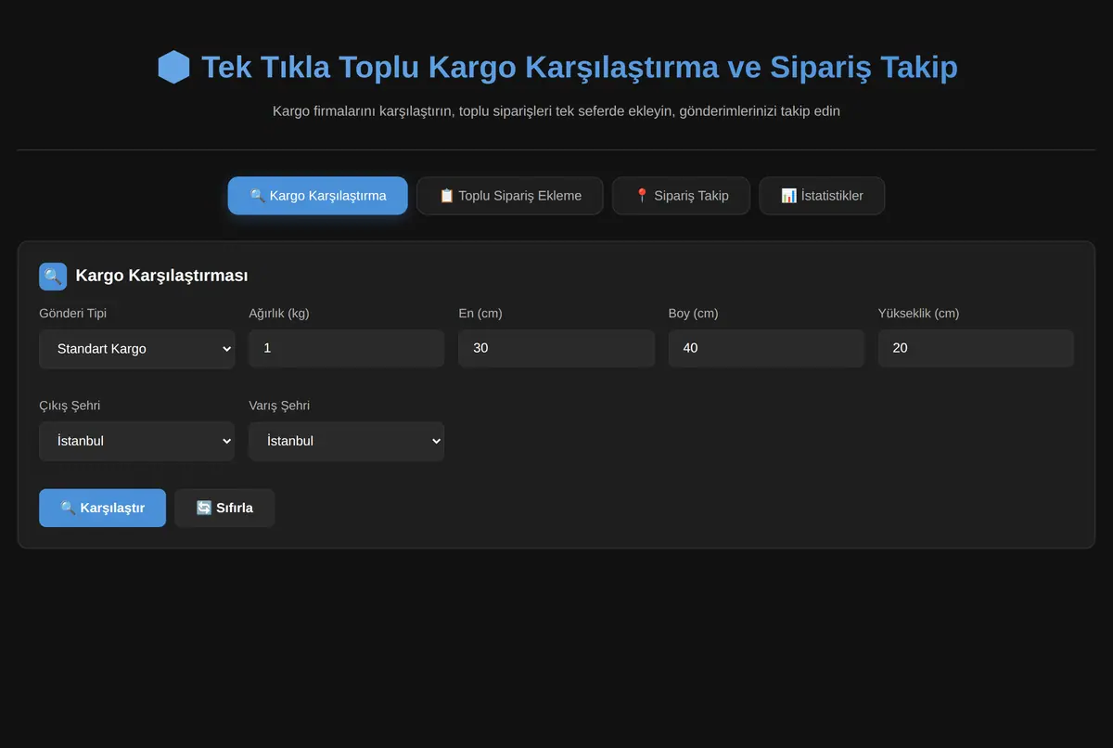Click the Kargo Karşılaştırması heading text
This screenshot has height=748, width=1113.
click(161, 276)
